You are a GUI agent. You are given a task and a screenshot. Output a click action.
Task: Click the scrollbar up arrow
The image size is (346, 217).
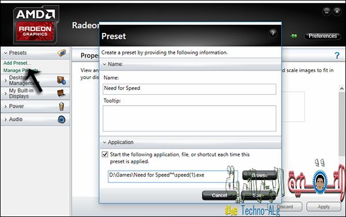point(342,89)
